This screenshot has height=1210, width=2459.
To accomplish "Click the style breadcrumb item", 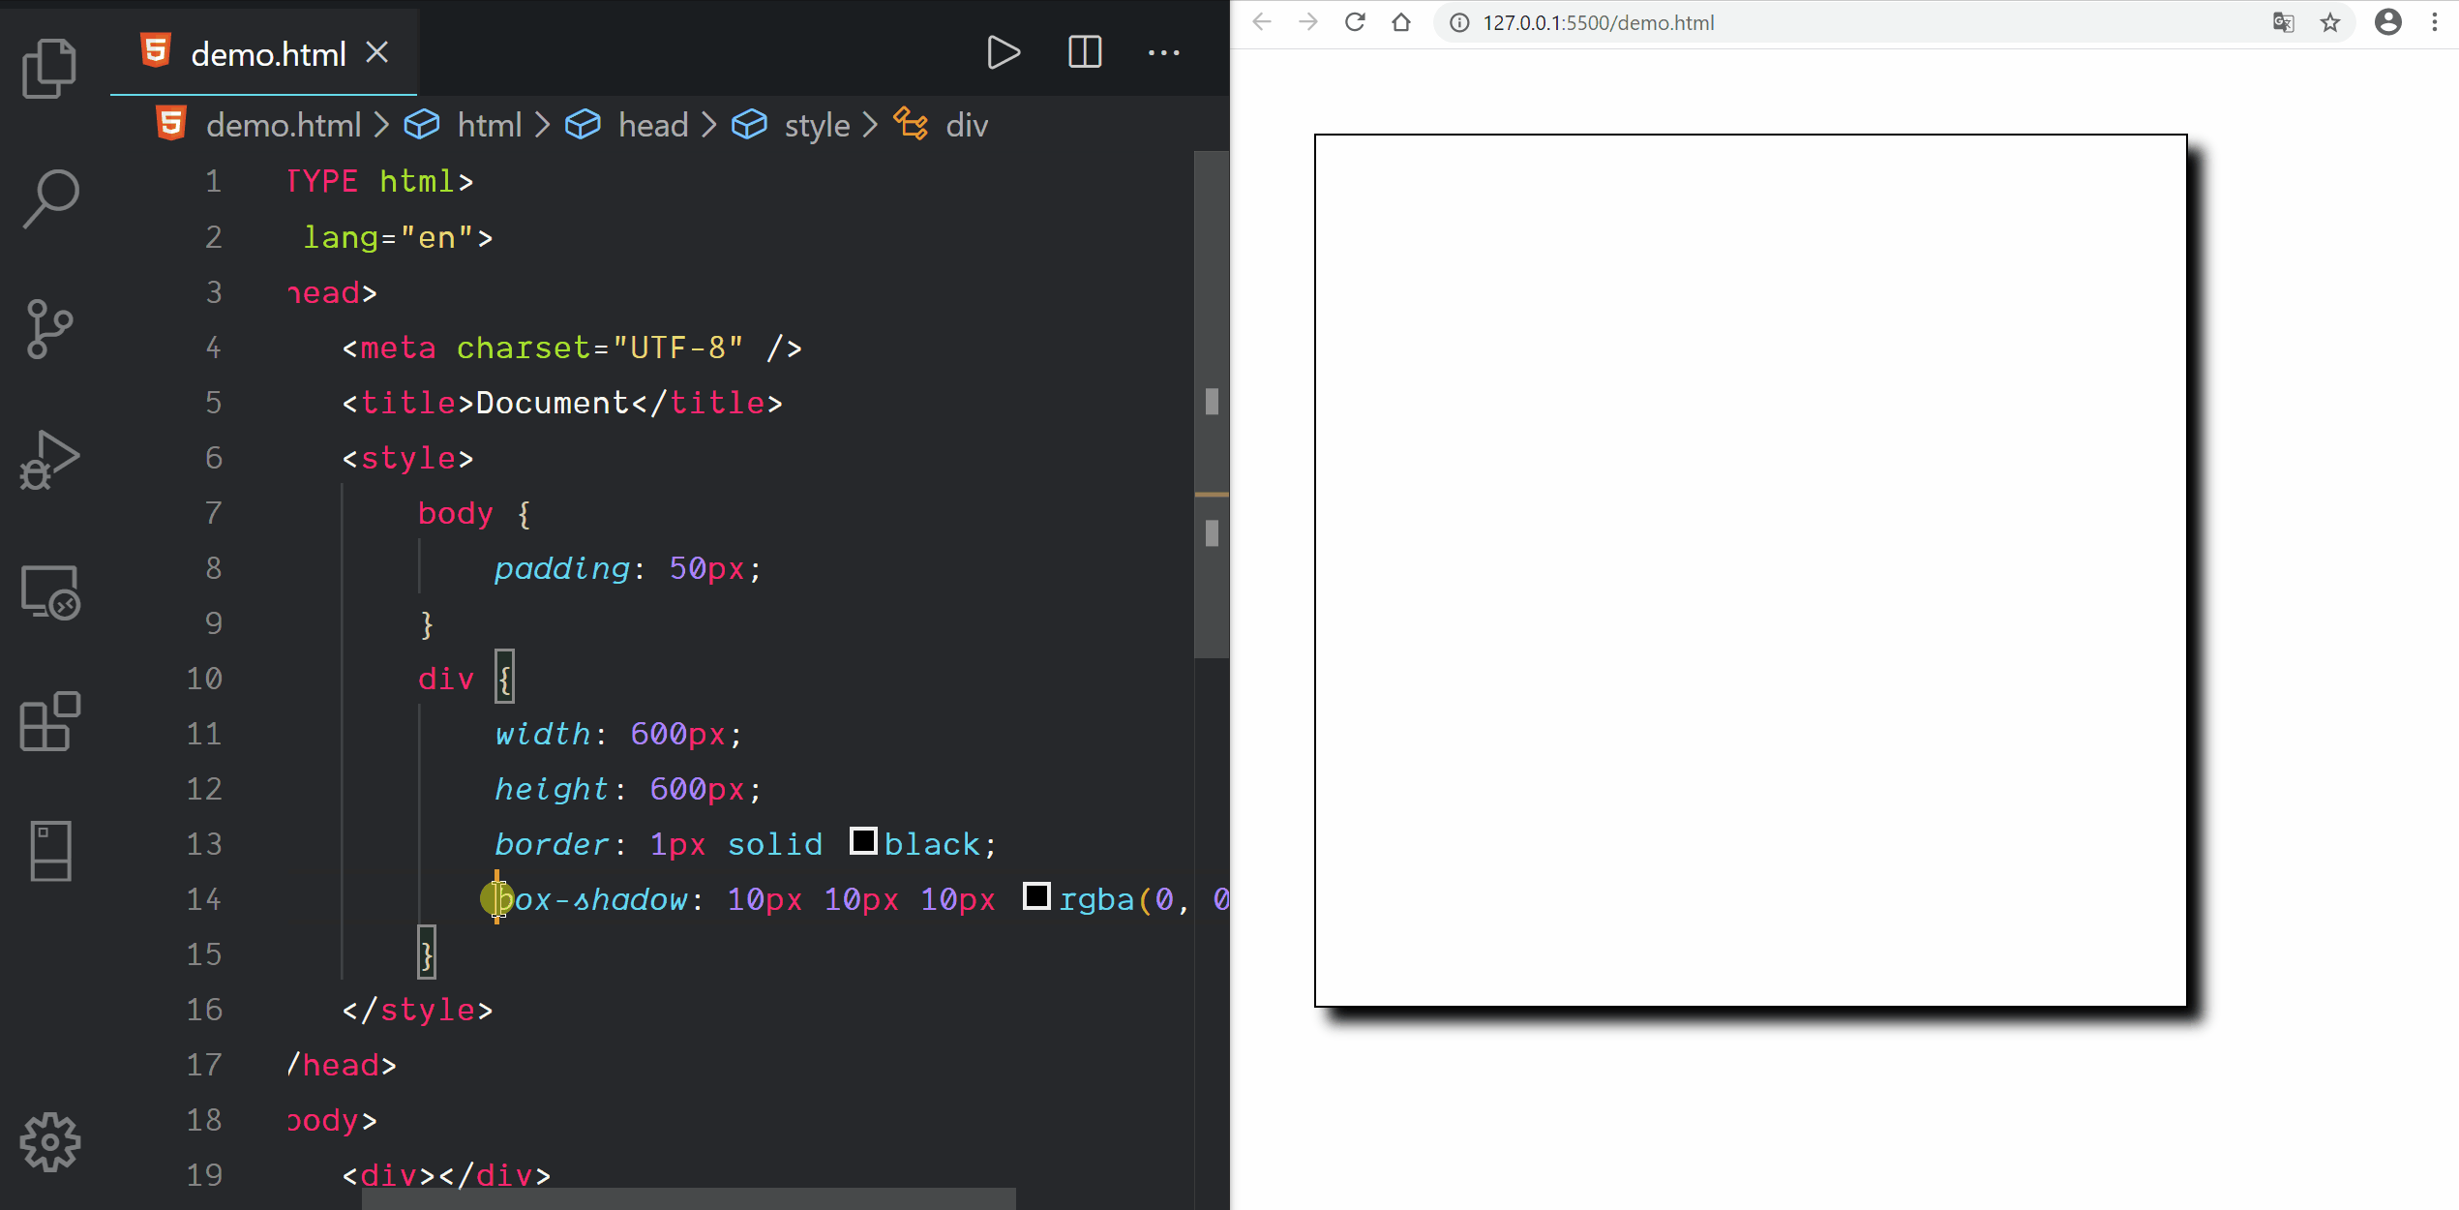I will click(x=816, y=125).
